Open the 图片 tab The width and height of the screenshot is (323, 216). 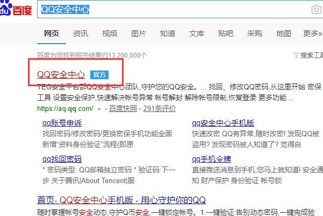139,33
